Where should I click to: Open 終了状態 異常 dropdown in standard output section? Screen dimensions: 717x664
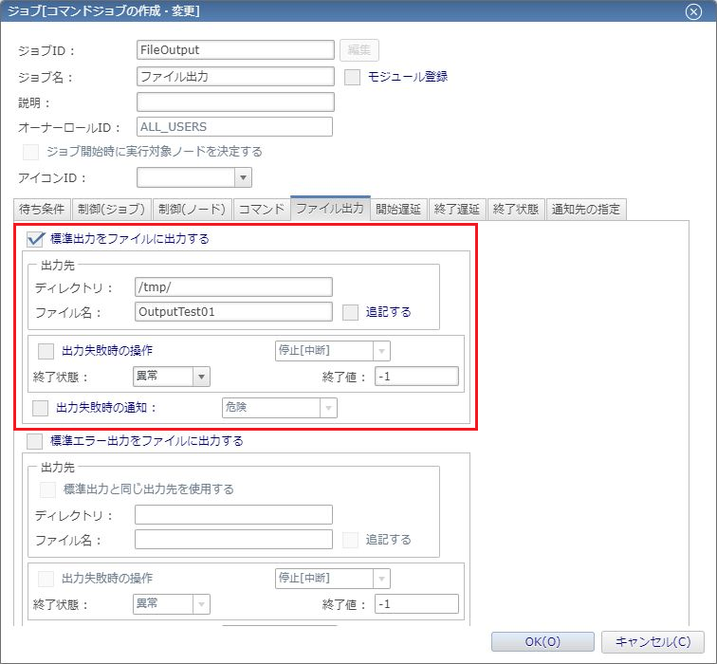click(201, 377)
